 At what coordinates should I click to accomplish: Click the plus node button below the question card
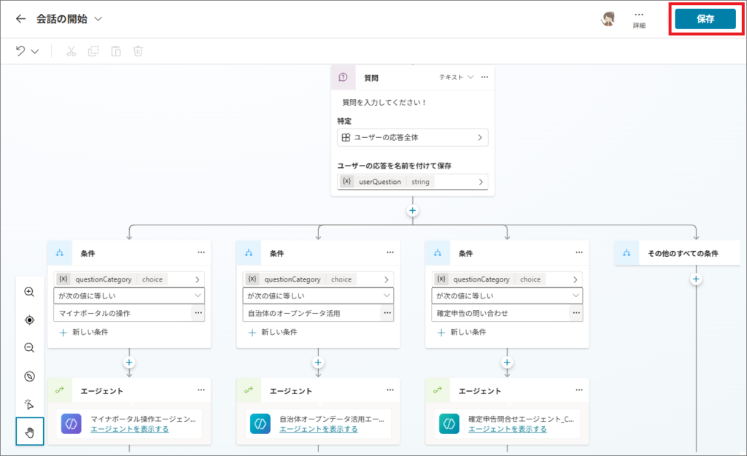point(413,211)
